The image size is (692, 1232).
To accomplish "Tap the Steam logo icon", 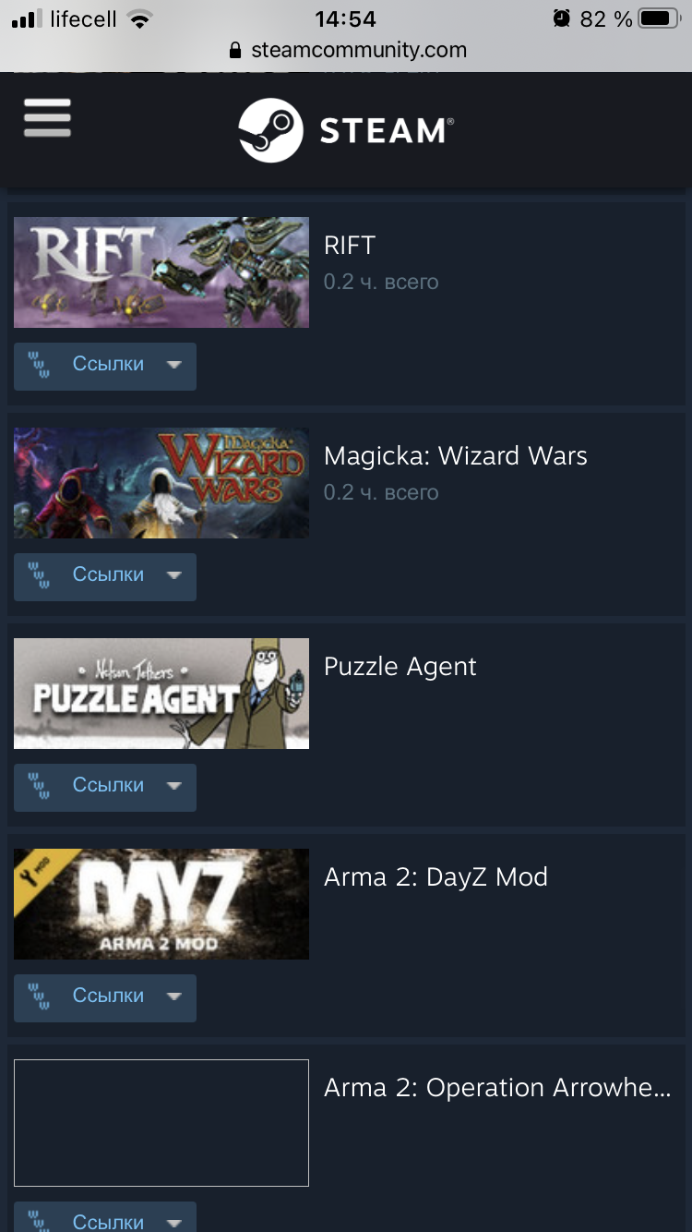I will coord(270,130).
